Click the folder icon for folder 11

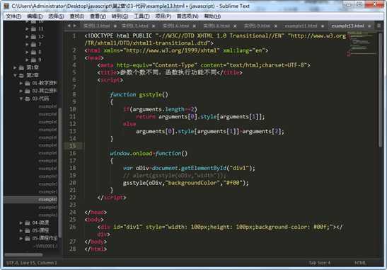[x=33, y=29]
